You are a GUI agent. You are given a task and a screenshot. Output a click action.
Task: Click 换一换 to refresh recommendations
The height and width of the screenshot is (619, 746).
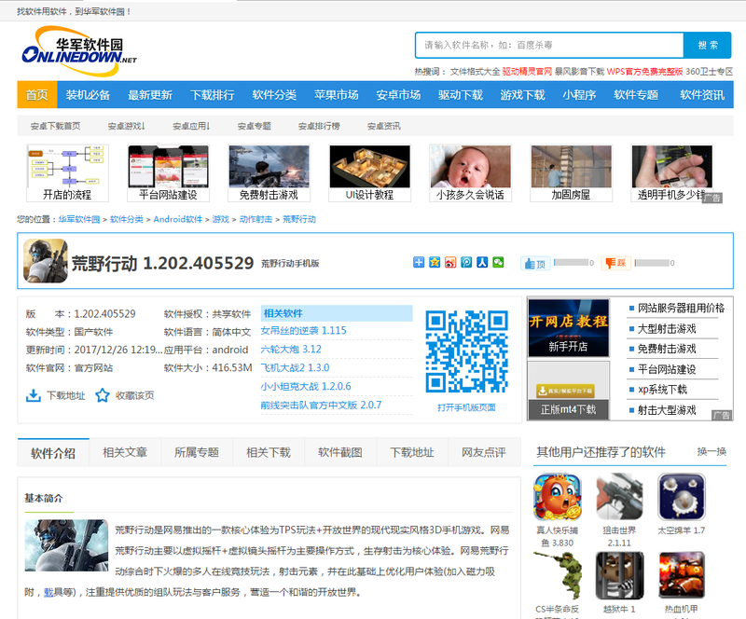(711, 451)
